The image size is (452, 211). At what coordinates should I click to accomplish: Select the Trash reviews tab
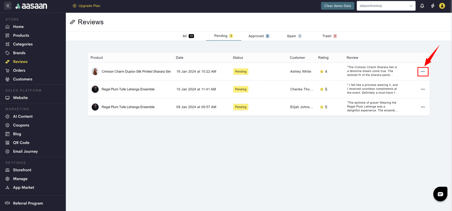coord(329,36)
